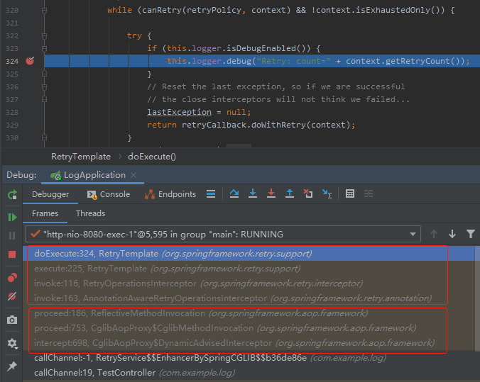Select frame callChannel:19, TestController
Image resolution: width=480 pixels, height=382 pixels.
(249, 373)
